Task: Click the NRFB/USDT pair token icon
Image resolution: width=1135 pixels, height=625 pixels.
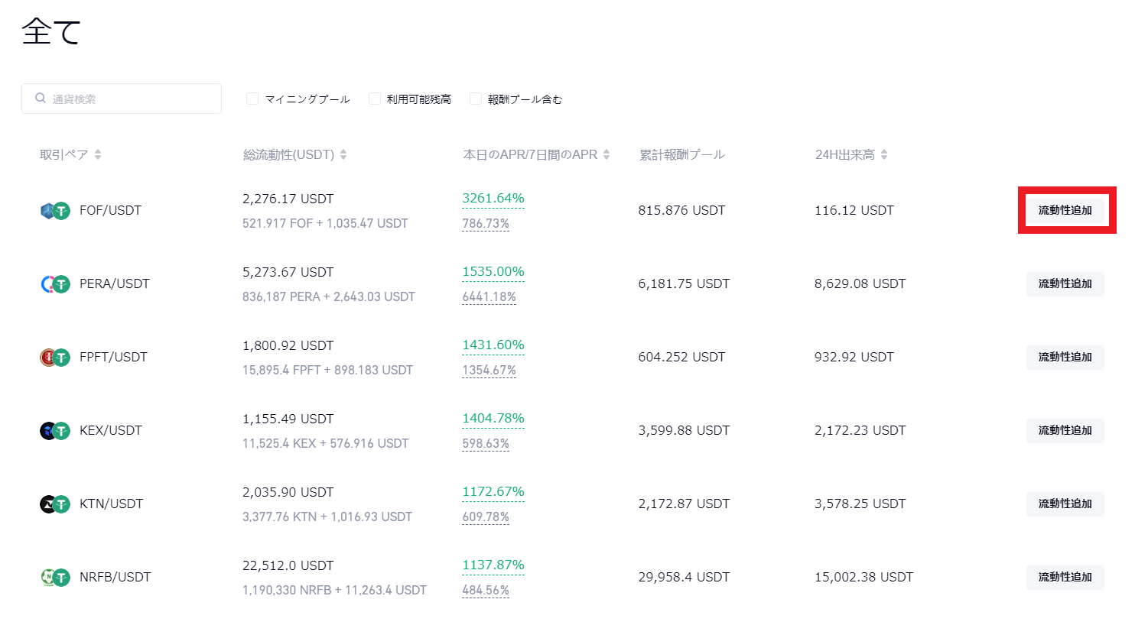Action: (54, 578)
